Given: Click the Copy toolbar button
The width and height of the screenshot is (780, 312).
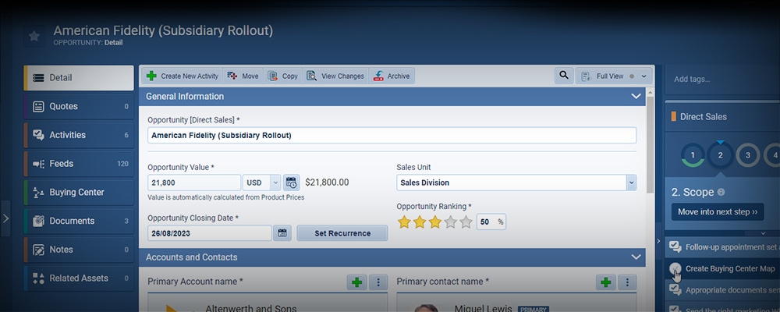Looking at the screenshot, I should [283, 76].
